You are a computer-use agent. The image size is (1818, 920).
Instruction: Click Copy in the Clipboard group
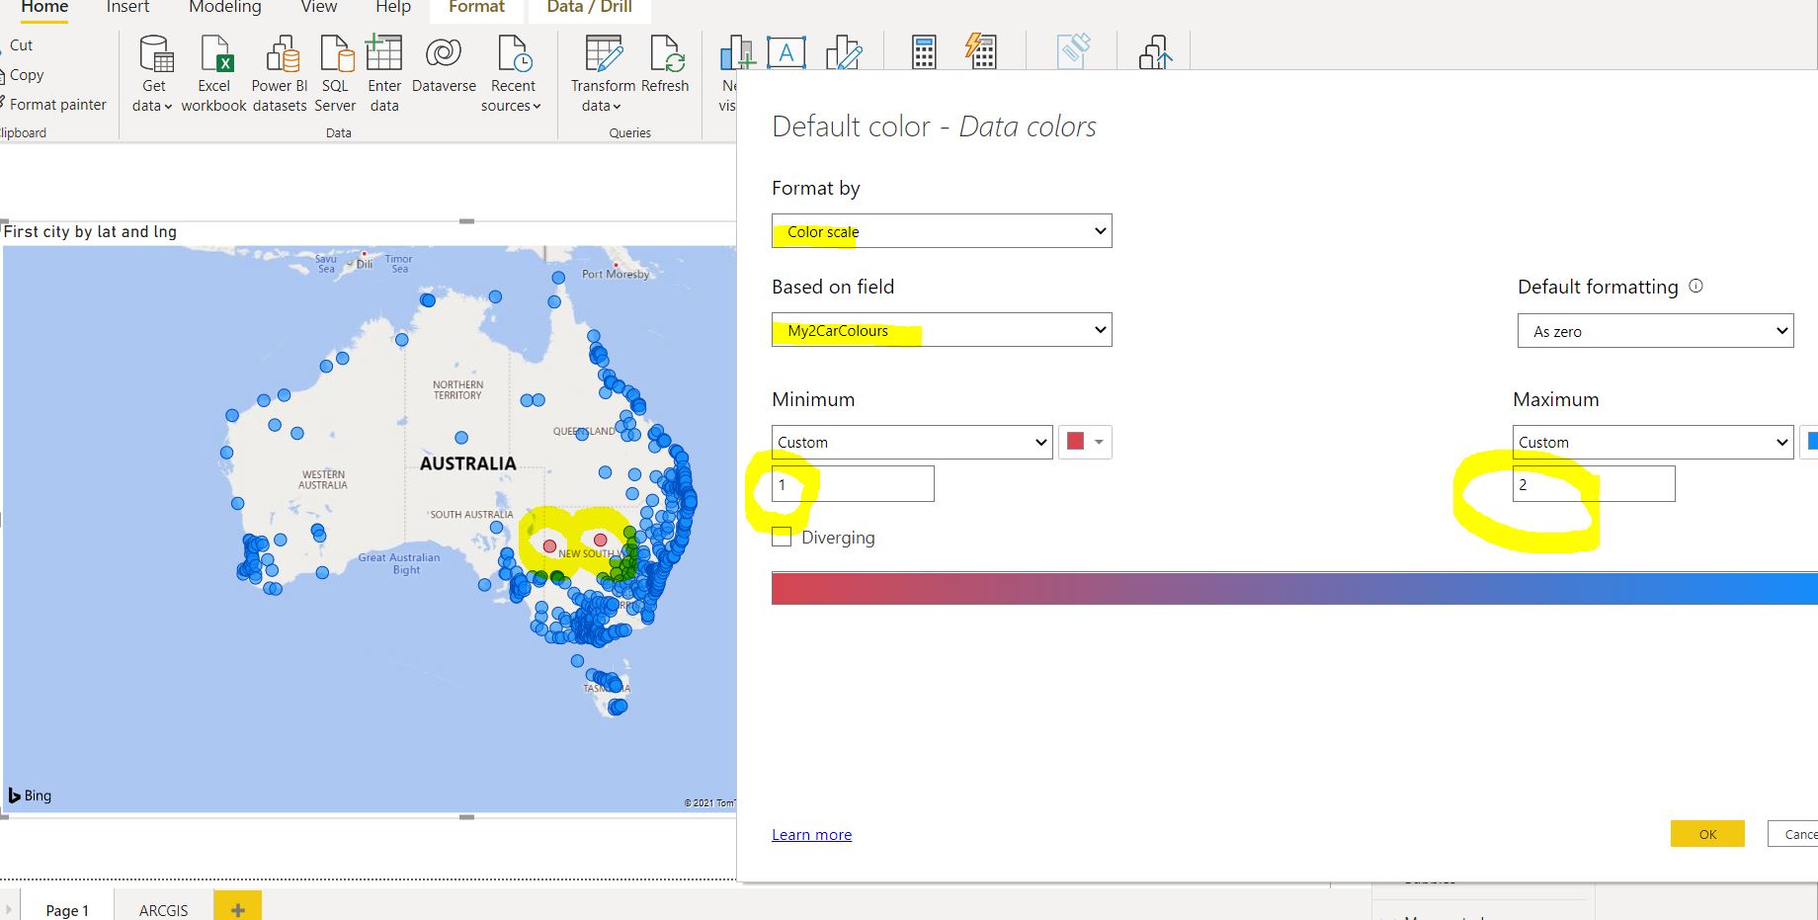pos(26,75)
